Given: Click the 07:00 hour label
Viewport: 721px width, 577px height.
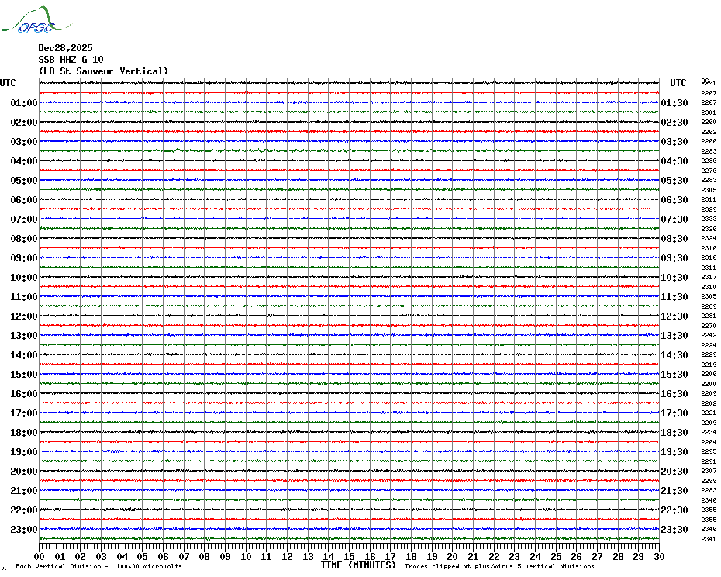Looking at the screenshot, I should coord(24,219).
